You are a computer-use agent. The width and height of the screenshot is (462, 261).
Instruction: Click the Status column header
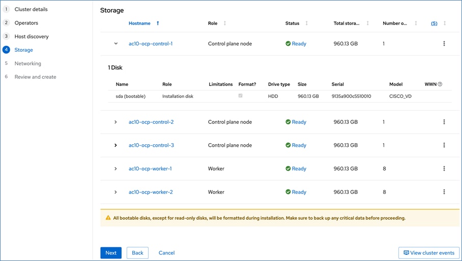pos(292,23)
